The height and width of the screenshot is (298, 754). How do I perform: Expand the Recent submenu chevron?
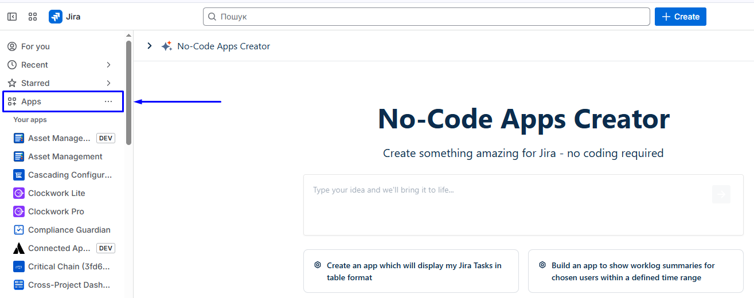(108, 65)
